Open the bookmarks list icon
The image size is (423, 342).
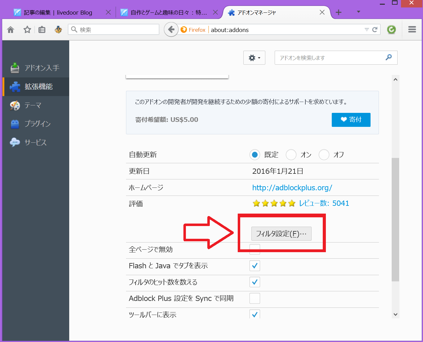tap(42, 30)
